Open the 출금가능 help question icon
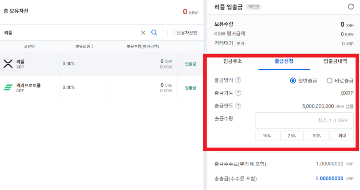Viewport: 360px width, 190px height. (x=238, y=93)
